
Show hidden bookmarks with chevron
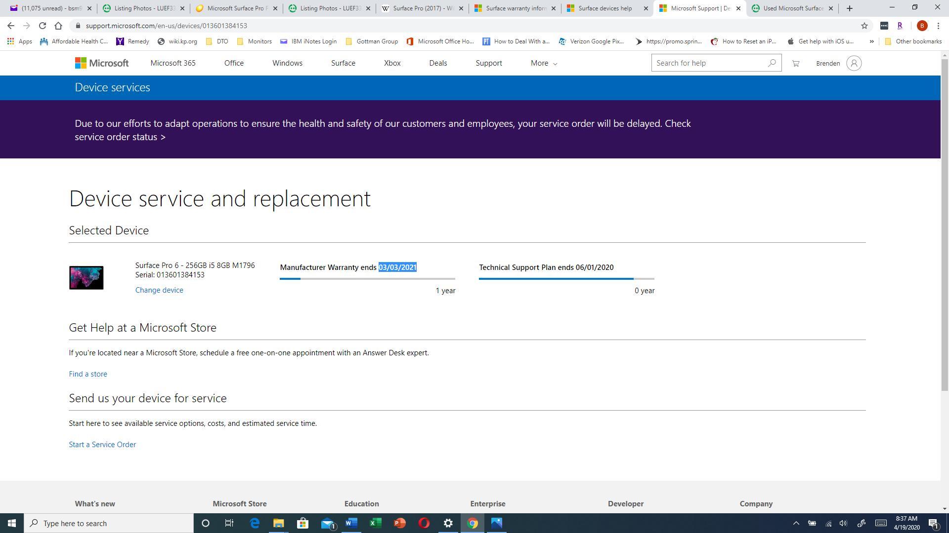click(x=871, y=41)
